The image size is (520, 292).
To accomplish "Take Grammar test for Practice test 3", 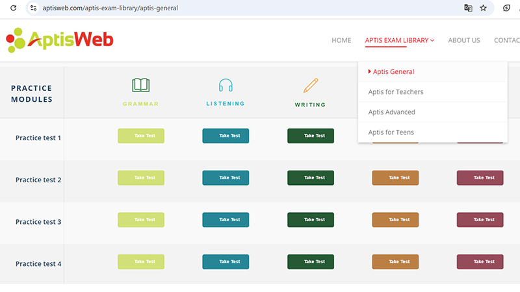I will 141,220.
